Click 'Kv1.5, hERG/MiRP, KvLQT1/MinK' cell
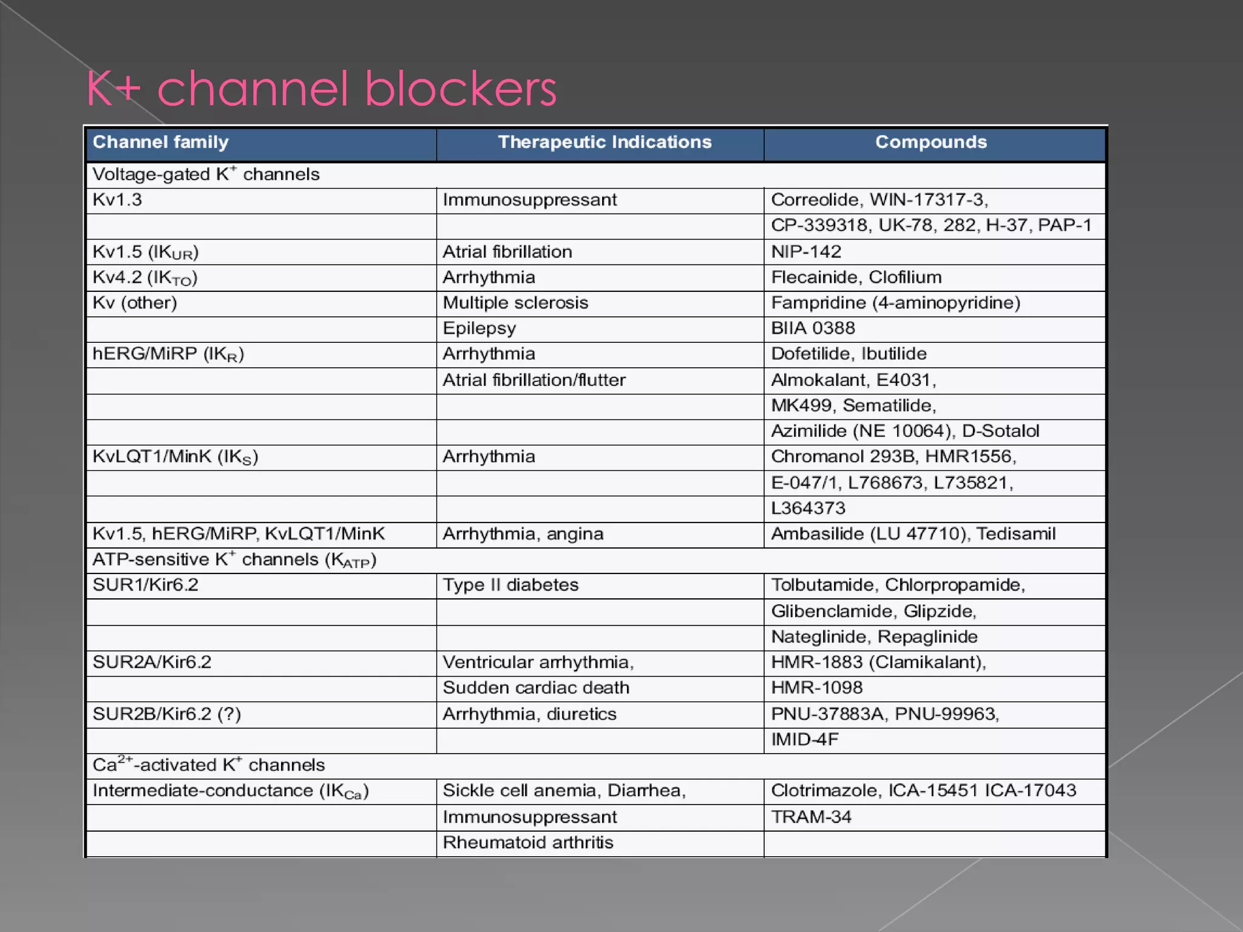The height and width of the screenshot is (932, 1243). coord(261,534)
